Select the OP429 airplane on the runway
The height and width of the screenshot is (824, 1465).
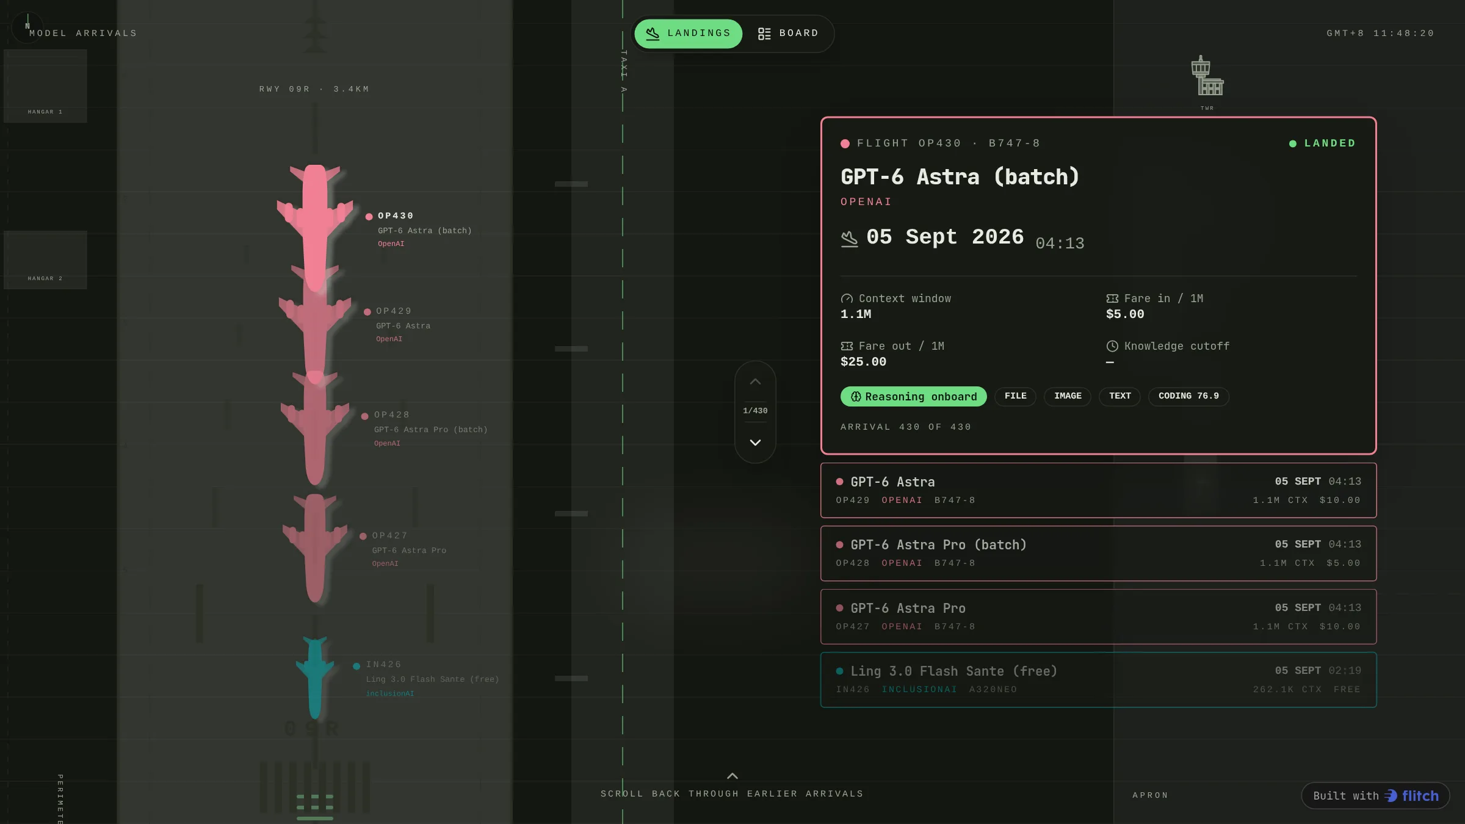click(x=315, y=323)
